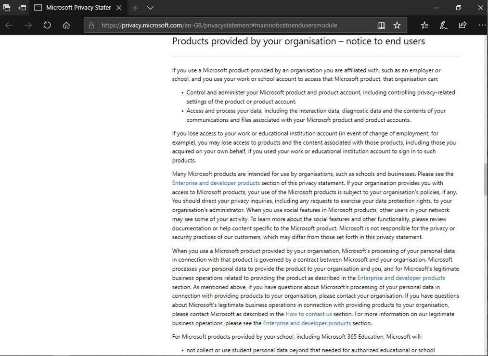Open the How to contact us link

tap(308, 314)
